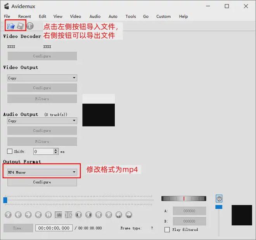Jump to the next keyframe
The width and height of the screenshot is (256, 240).
pyautogui.click(x=48, y=215)
